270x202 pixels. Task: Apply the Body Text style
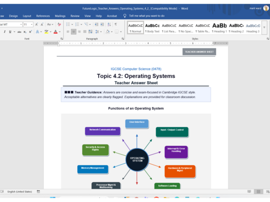click(152, 27)
